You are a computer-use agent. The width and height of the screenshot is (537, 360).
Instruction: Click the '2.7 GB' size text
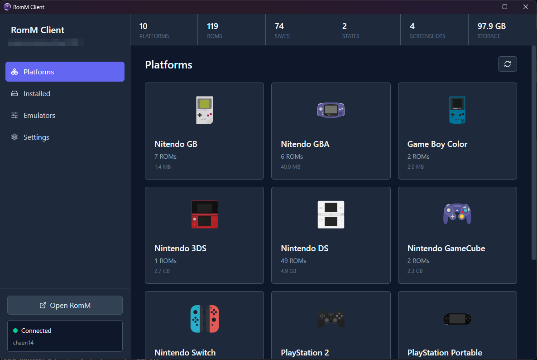point(162,271)
